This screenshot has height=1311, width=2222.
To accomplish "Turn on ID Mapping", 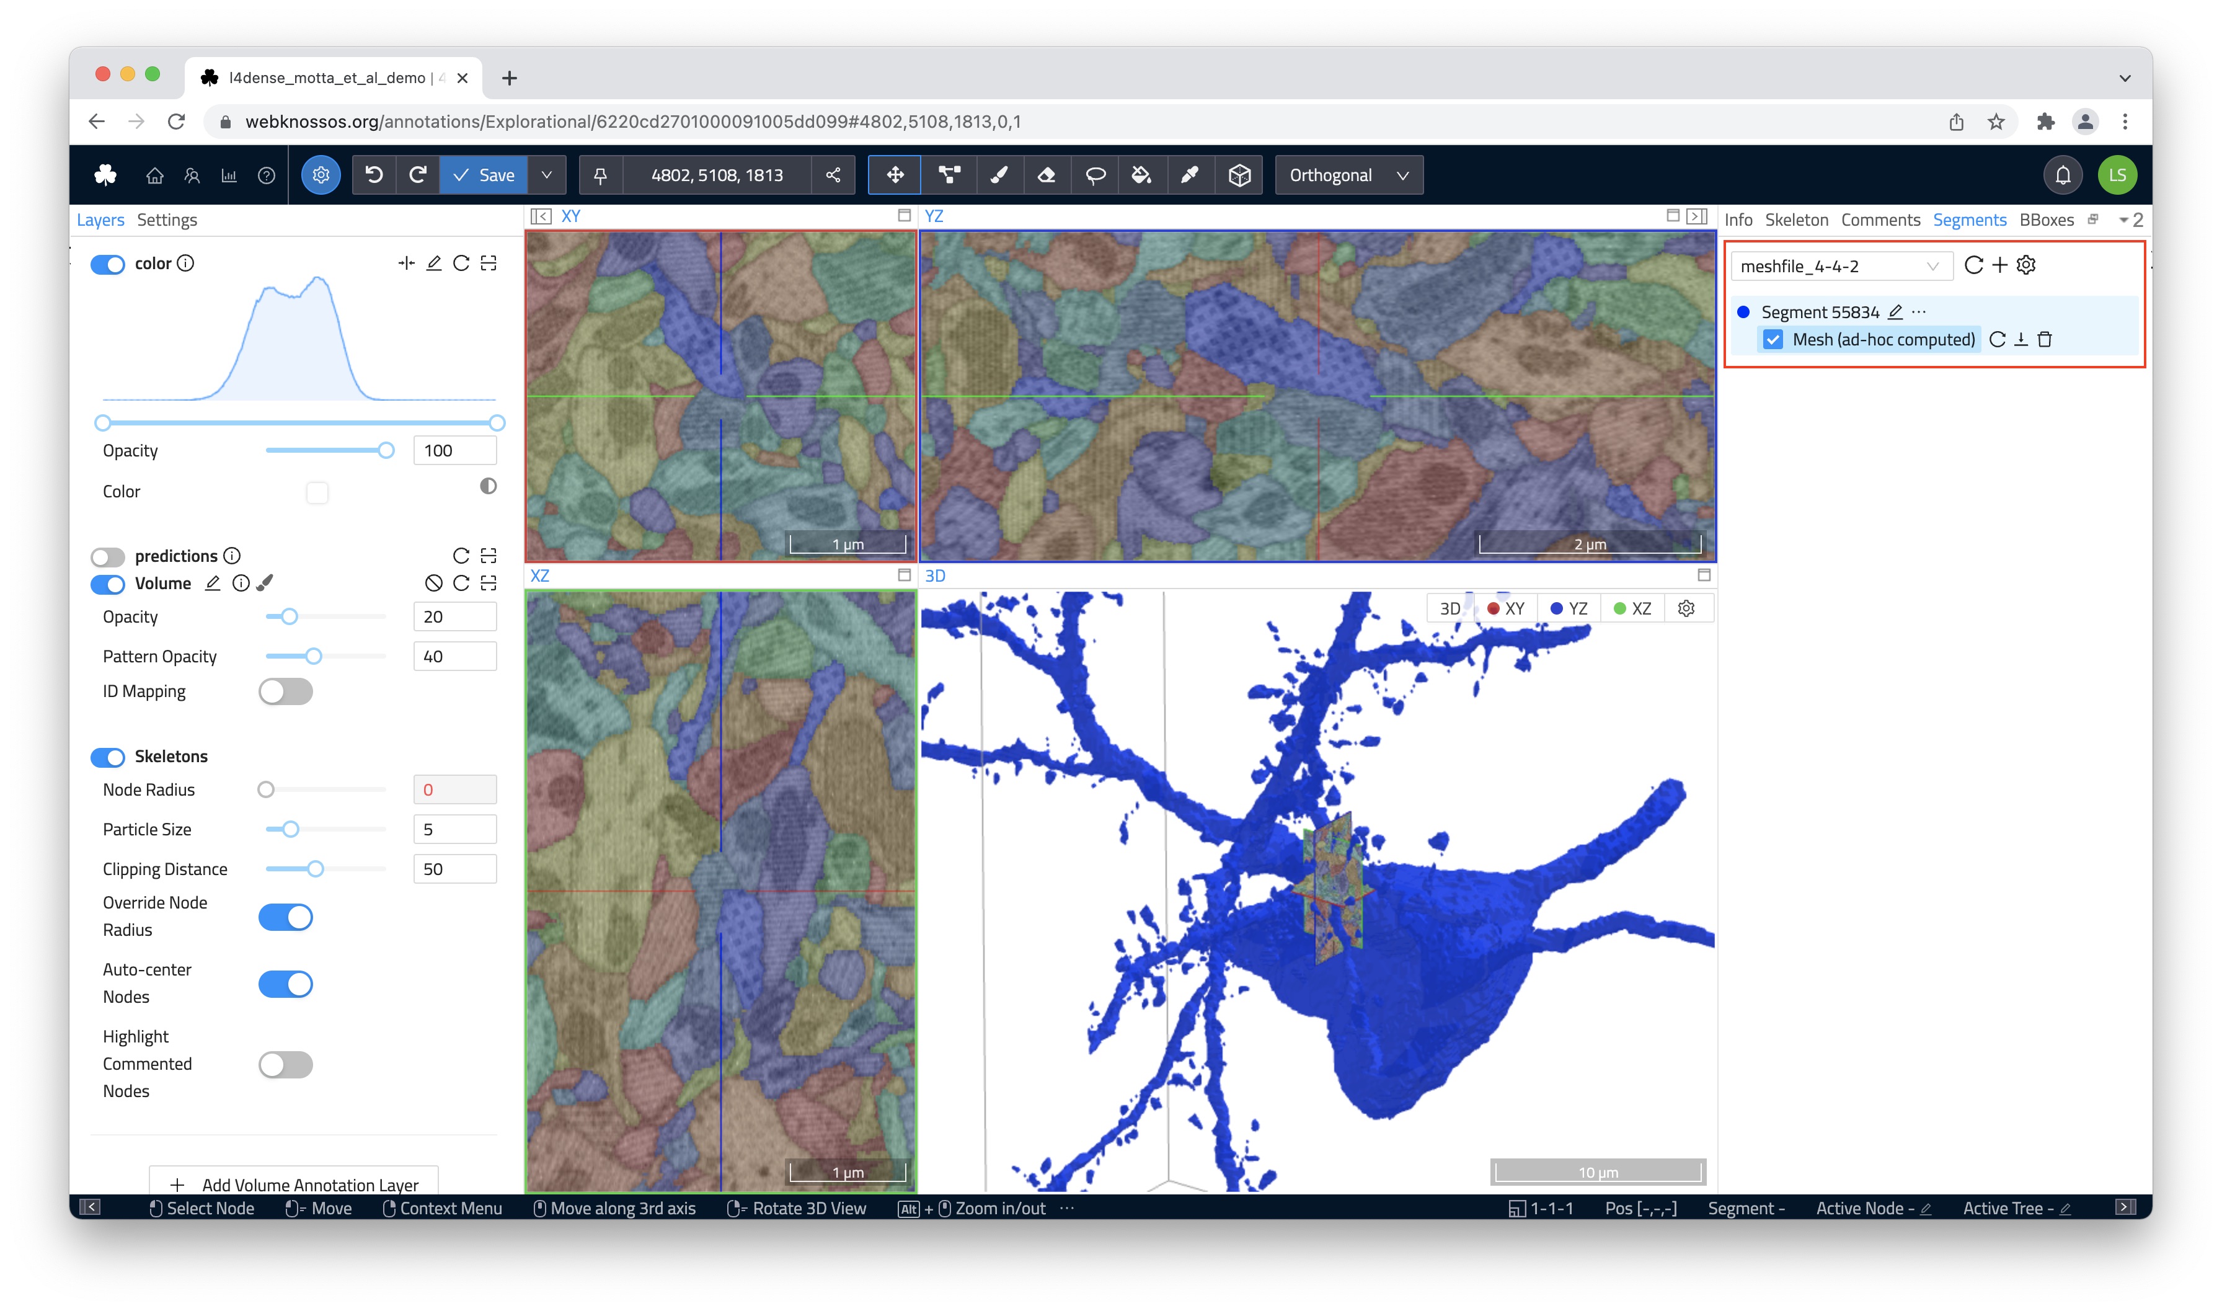I will (285, 691).
